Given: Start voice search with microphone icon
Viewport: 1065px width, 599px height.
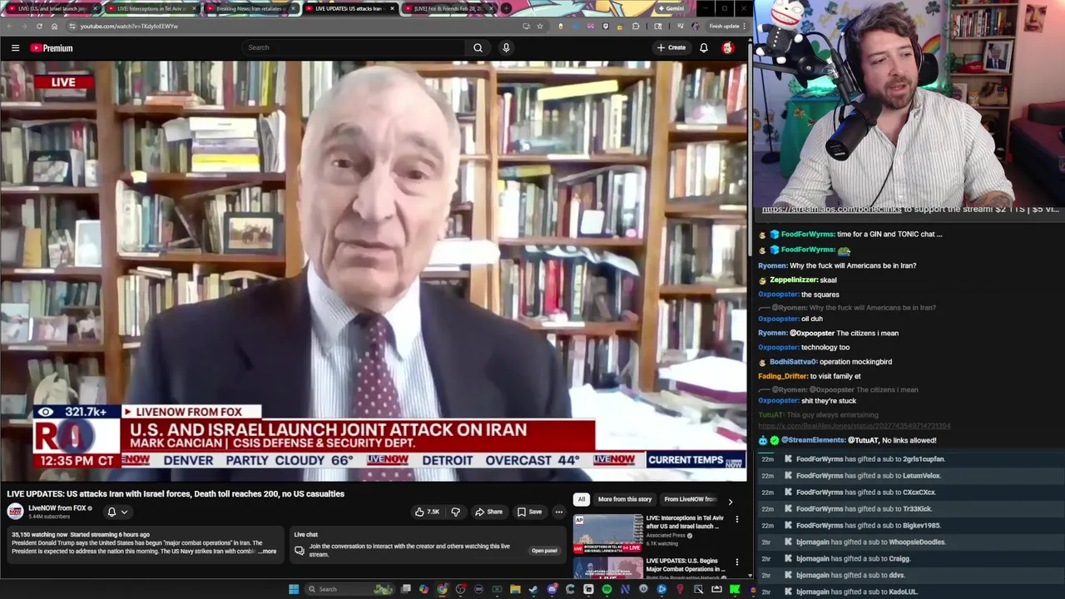Looking at the screenshot, I should coord(506,47).
